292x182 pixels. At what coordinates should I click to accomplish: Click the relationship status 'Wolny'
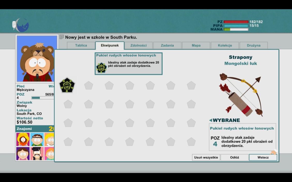(x=22, y=106)
